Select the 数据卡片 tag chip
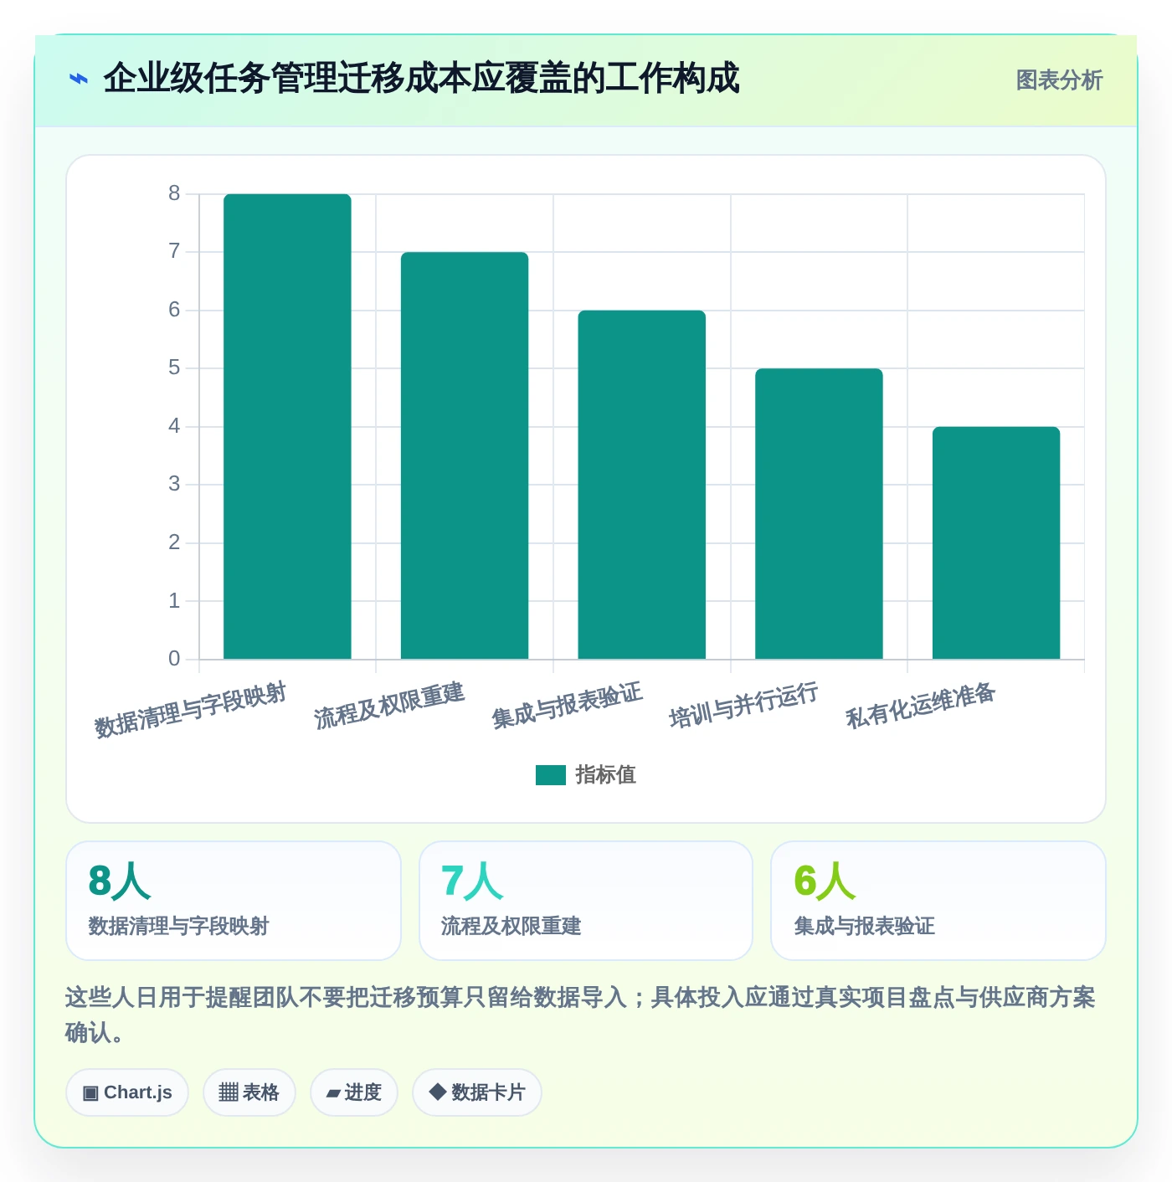 pyautogui.click(x=477, y=1092)
